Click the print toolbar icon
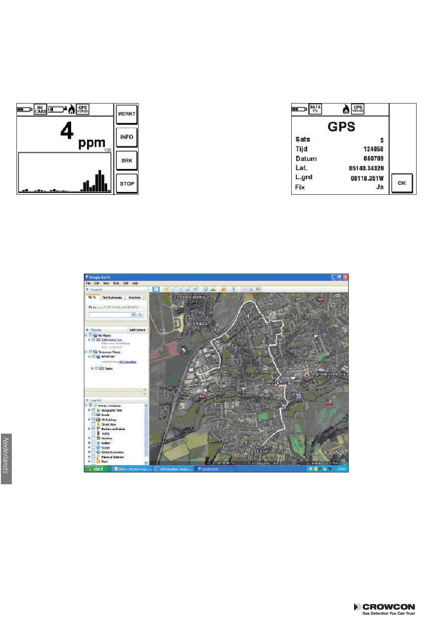Image resolution: width=433 pixels, height=622 pixels. 251,289
